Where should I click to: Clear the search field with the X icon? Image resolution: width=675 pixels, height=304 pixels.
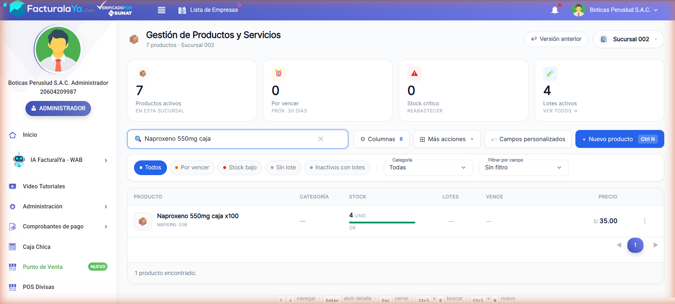click(x=321, y=139)
